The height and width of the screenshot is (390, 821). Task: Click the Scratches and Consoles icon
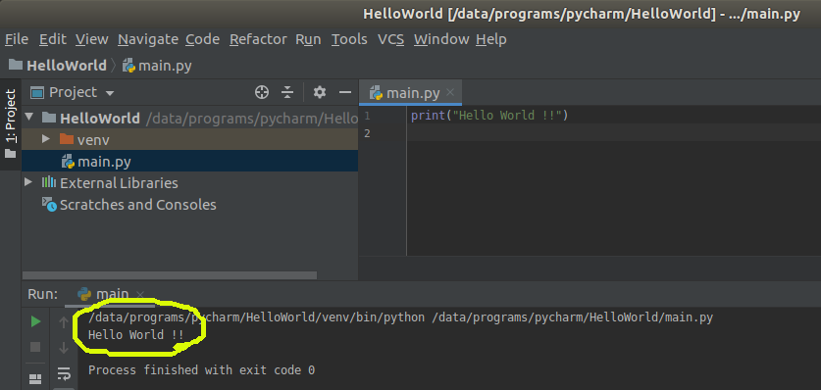[49, 205]
